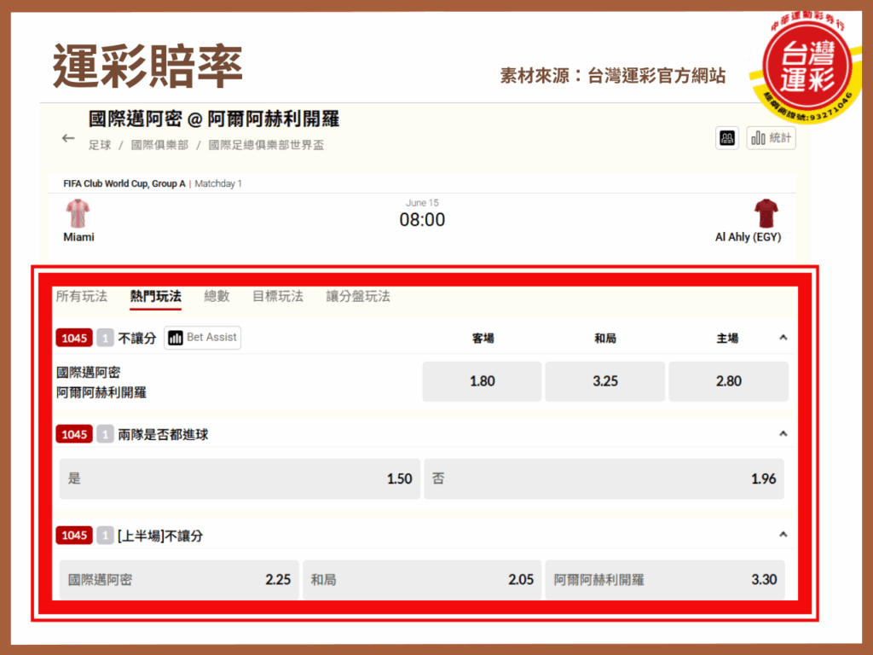
Task: Pick the 主場 odds 2.80
Action: click(729, 381)
